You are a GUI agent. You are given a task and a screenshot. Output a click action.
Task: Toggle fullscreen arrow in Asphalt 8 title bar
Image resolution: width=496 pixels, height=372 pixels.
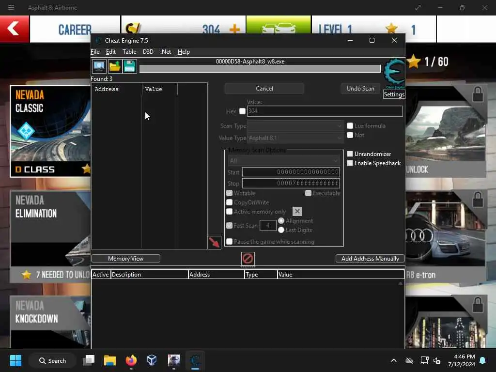[418, 8]
